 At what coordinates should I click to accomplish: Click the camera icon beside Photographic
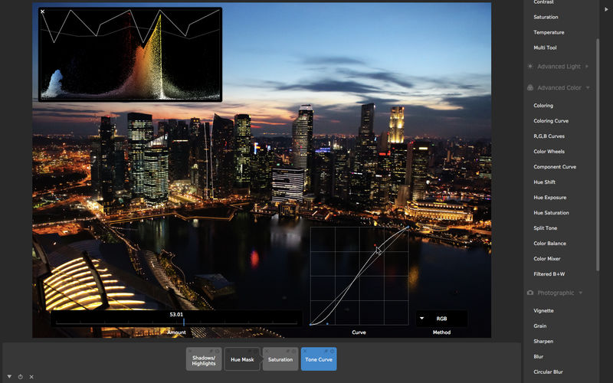(530, 293)
